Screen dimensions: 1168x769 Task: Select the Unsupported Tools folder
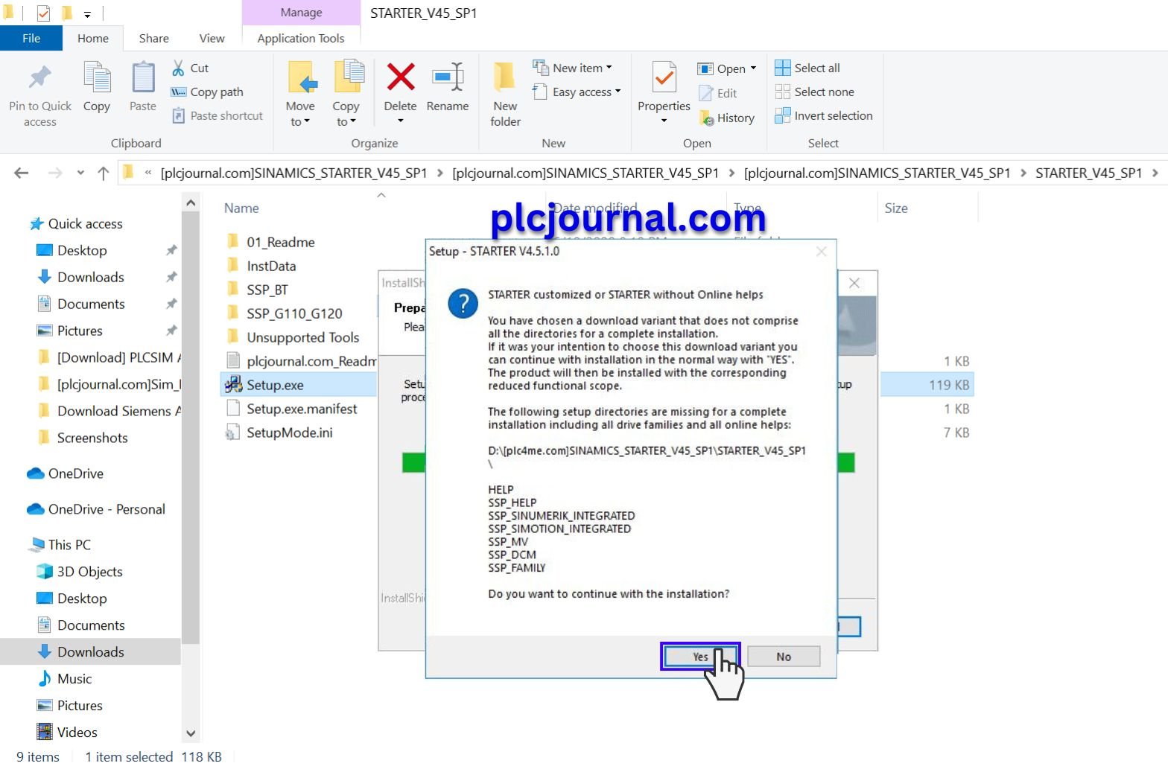pos(302,337)
